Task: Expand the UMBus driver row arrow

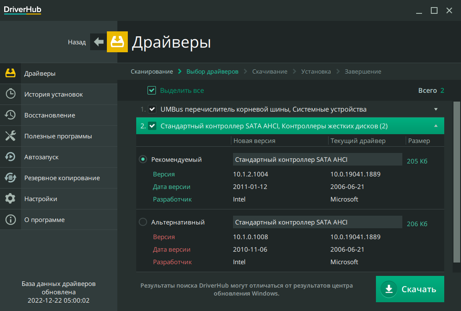Action: (436, 110)
